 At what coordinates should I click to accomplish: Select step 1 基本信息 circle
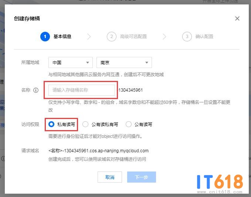45,37
